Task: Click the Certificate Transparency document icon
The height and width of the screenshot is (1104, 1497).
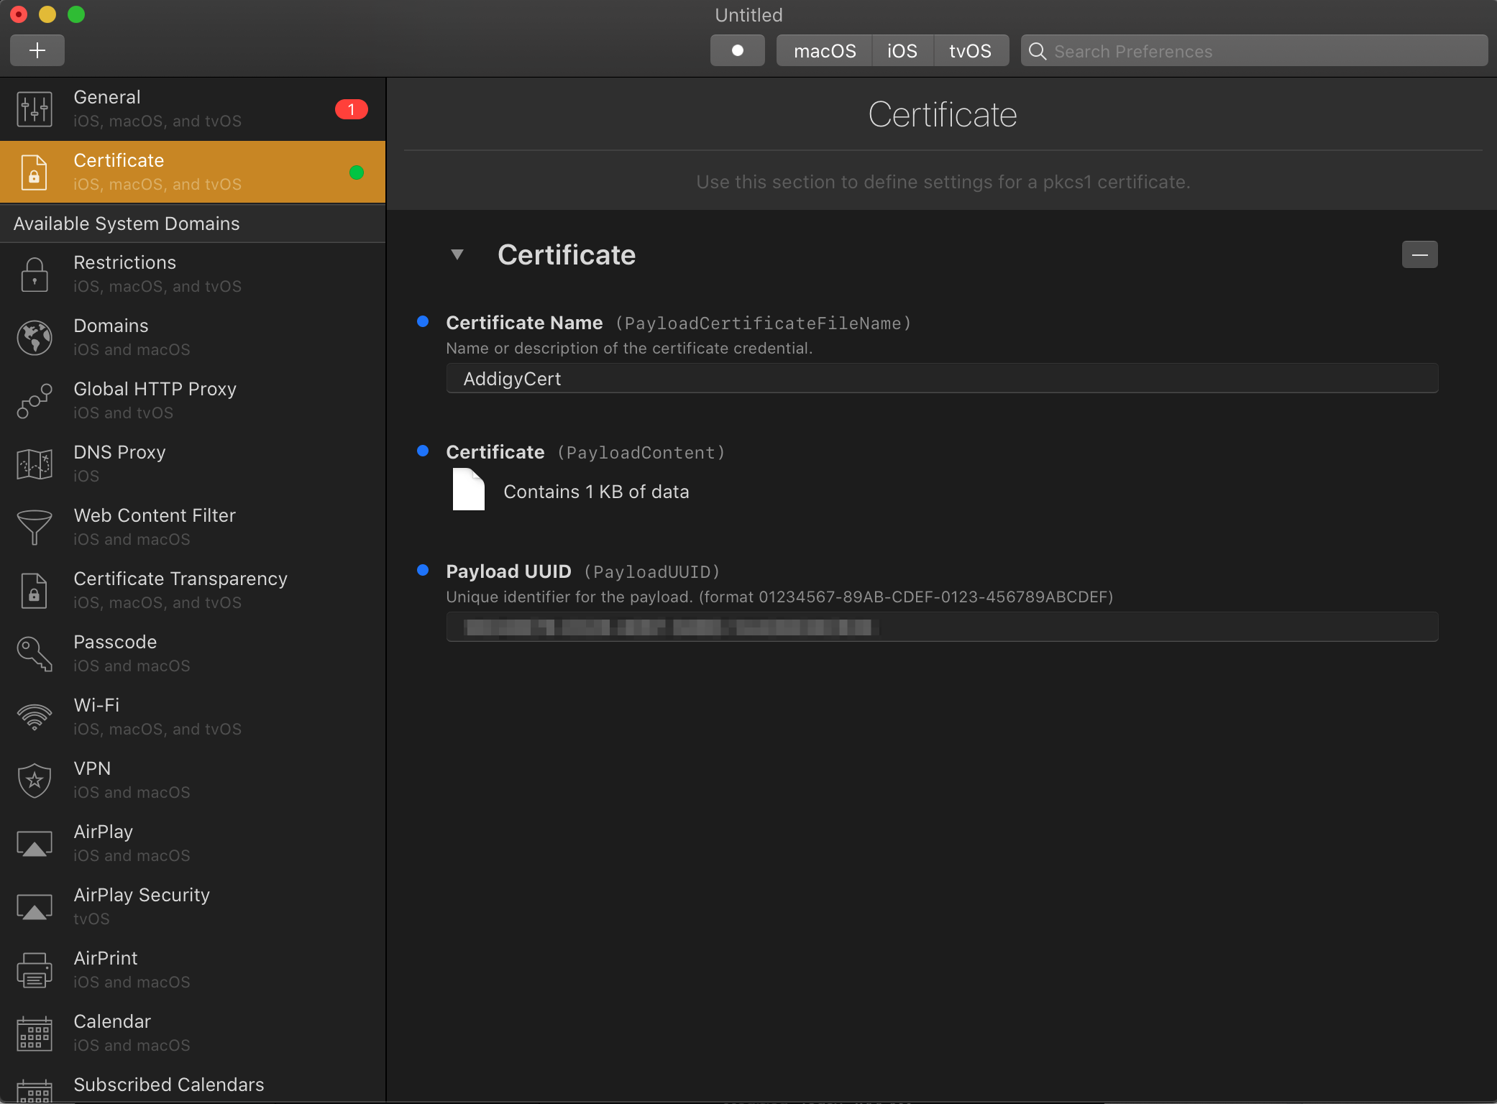Action: coord(35,591)
